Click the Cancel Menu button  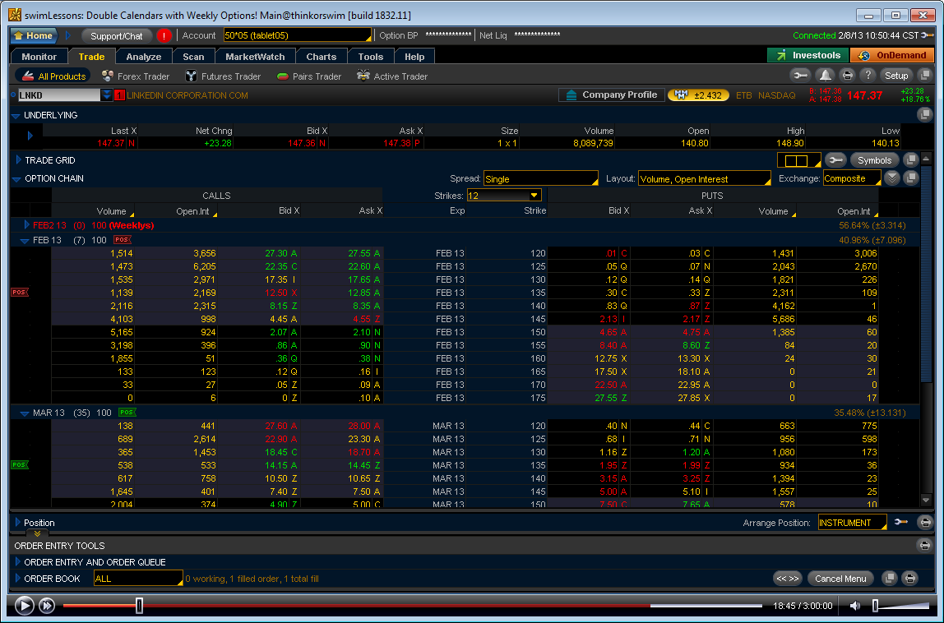pos(840,579)
